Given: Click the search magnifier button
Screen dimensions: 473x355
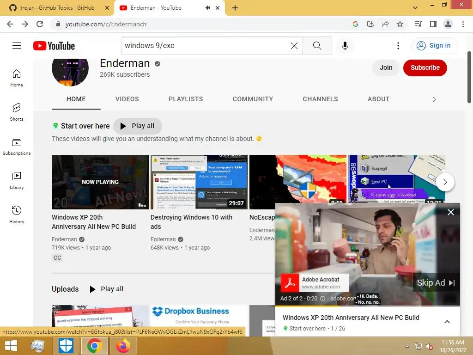Looking at the screenshot, I should tap(317, 46).
